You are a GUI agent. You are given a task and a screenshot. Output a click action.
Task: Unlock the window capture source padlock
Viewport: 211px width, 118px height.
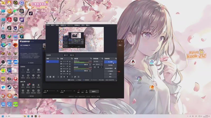(70, 64)
